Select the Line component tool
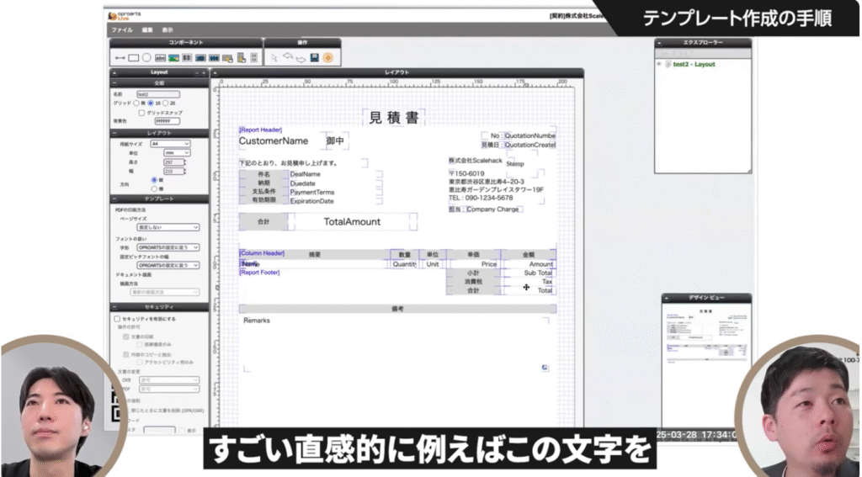 tap(120, 58)
